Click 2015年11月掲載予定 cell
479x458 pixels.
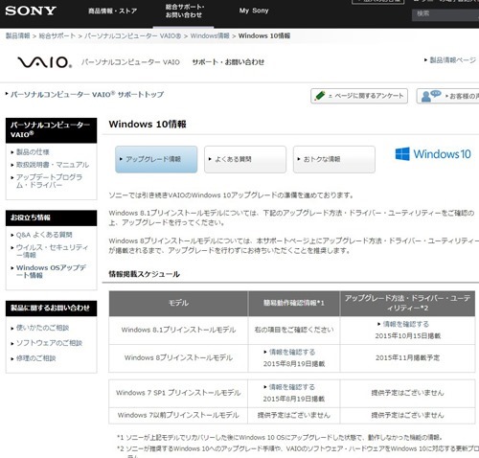click(x=407, y=357)
